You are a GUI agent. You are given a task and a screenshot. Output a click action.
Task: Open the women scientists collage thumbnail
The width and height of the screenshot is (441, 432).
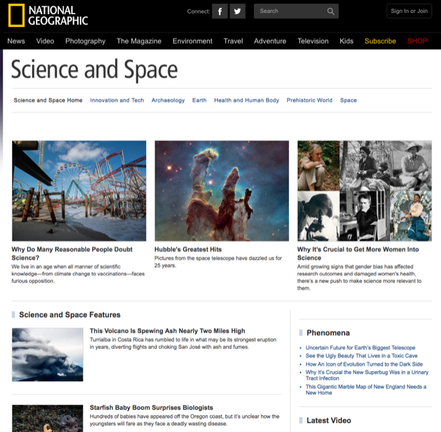[364, 191]
